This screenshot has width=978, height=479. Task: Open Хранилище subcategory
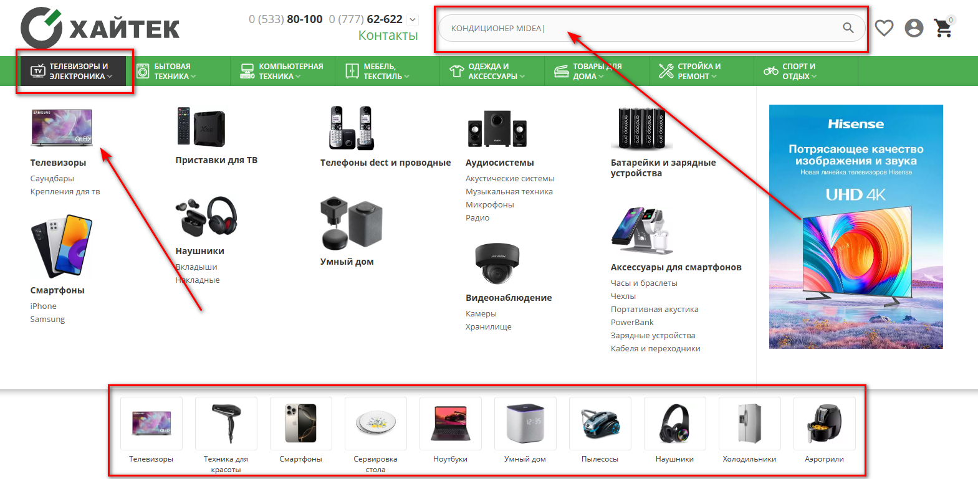point(489,327)
